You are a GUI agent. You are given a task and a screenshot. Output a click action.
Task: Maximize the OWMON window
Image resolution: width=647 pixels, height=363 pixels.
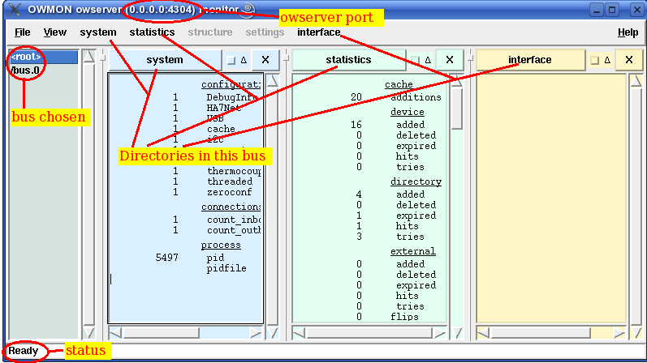pyautogui.click(x=612, y=10)
